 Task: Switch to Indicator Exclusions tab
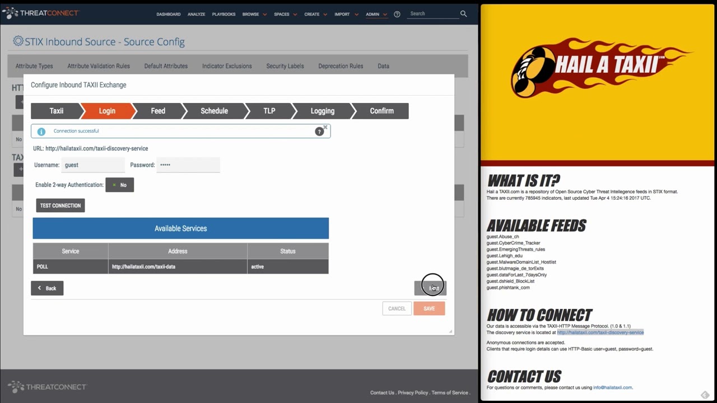[227, 66]
